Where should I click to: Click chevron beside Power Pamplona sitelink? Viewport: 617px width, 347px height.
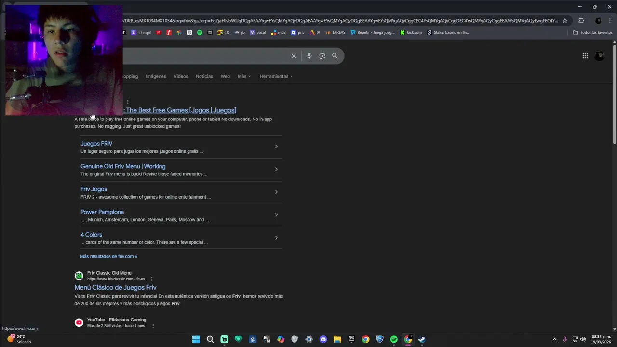tap(276, 215)
